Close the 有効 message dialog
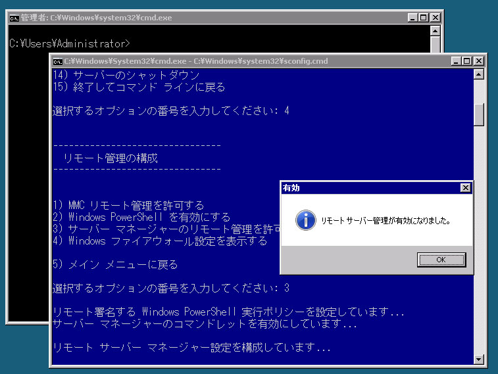The width and height of the screenshot is (498, 374). click(x=465, y=188)
